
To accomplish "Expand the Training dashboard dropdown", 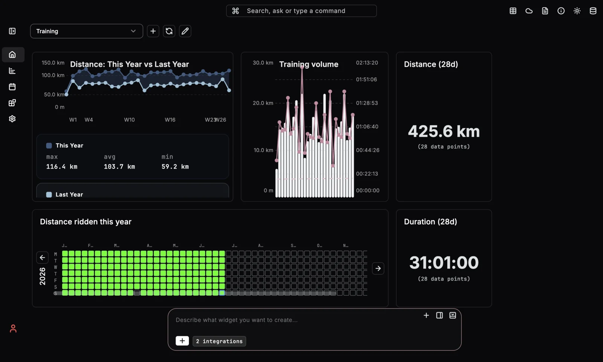I will coord(87,31).
